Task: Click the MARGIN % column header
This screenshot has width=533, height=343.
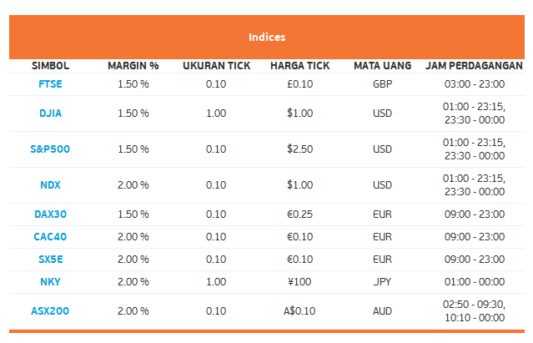Action: pyautogui.click(x=133, y=66)
